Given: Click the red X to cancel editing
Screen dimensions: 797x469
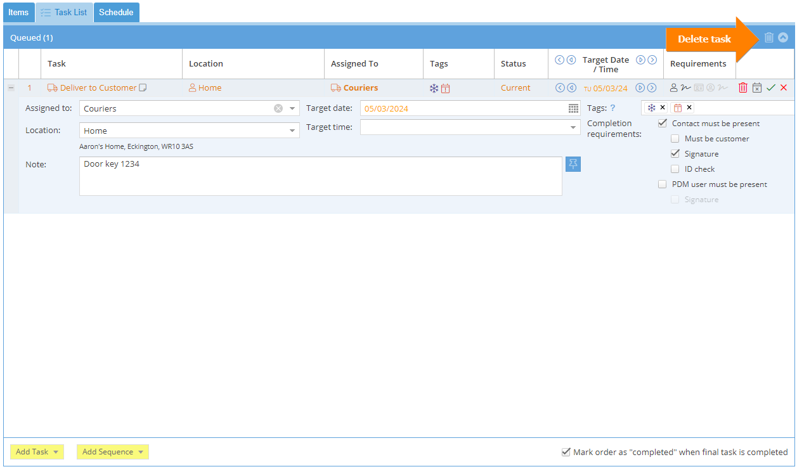Looking at the screenshot, I should click(784, 88).
